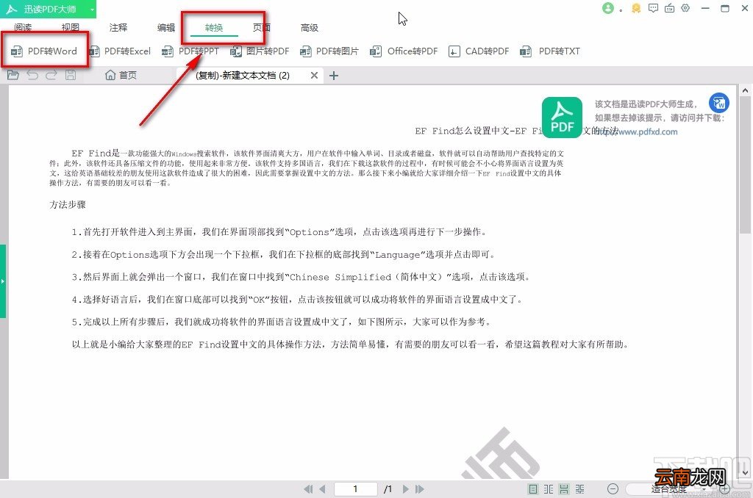The width and height of the screenshot is (753, 498).
Task: Click the vertical scrollbar up arrow
Action: [745, 90]
